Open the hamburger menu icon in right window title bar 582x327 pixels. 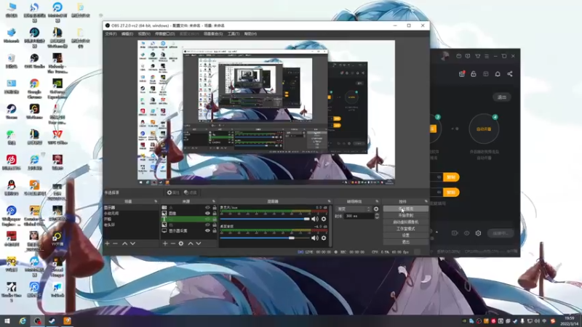487,57
